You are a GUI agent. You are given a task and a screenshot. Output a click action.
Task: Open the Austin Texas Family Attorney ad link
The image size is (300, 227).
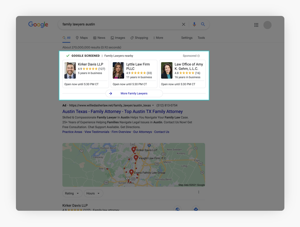(x=122, y=112)
